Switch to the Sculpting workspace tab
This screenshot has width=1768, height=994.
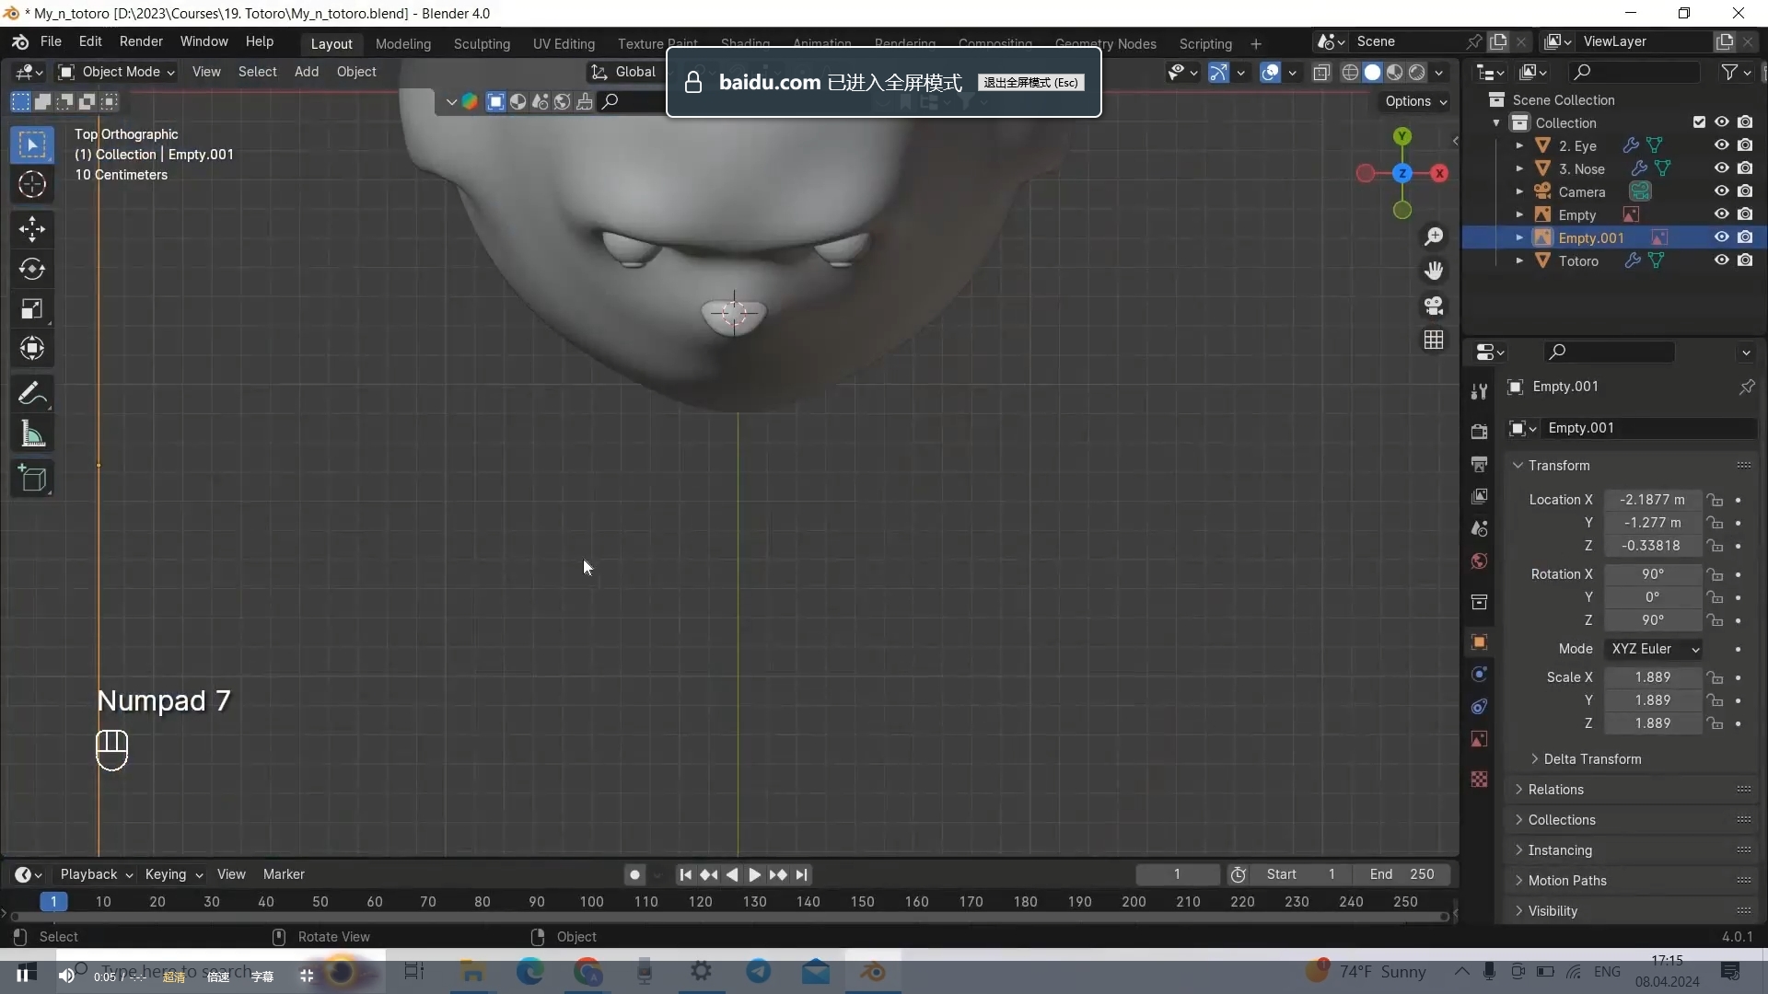(x=481, y=43)
